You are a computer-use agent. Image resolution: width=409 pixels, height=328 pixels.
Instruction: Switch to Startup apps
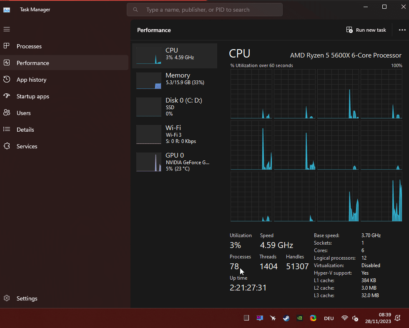(64, 96)
